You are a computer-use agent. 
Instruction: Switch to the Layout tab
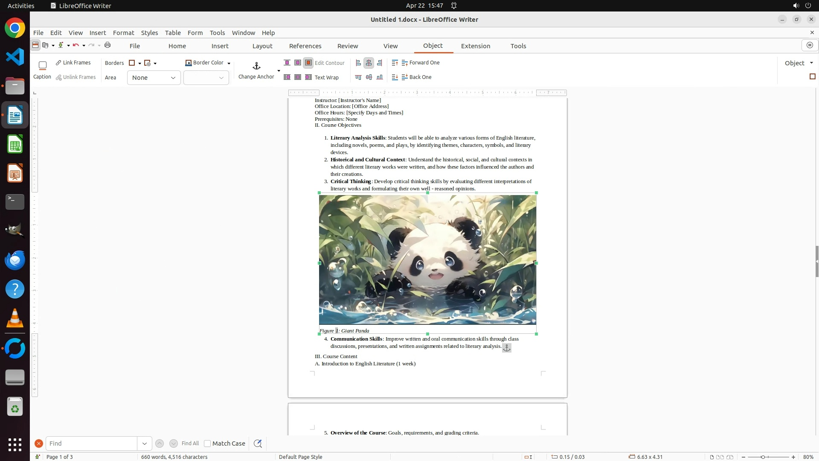262,46
